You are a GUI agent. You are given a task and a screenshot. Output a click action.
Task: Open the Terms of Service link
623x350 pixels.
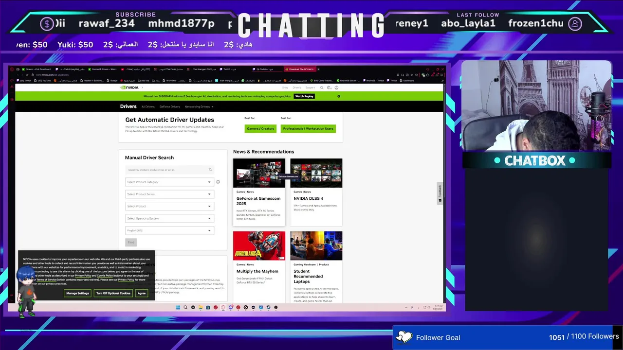point(46,280)
